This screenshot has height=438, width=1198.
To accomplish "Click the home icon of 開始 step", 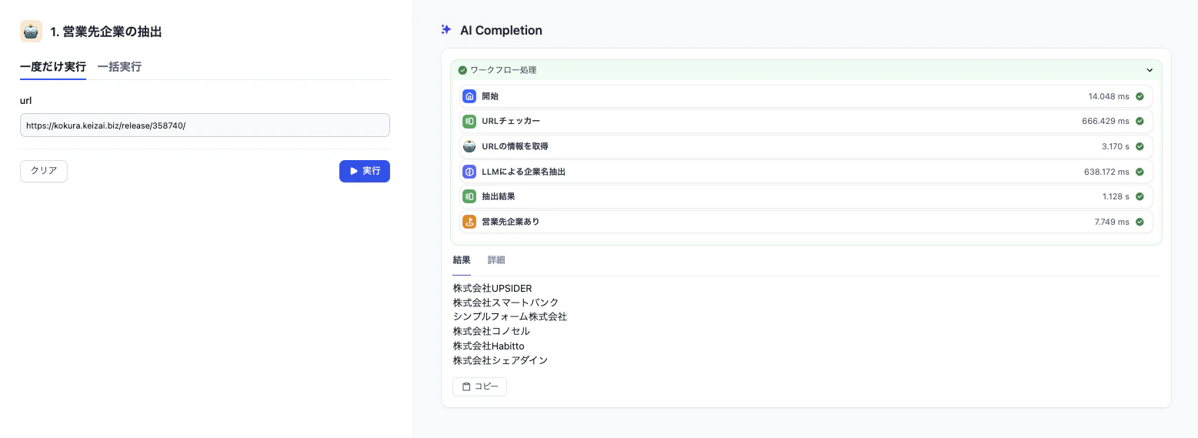I will click(469, 96).
